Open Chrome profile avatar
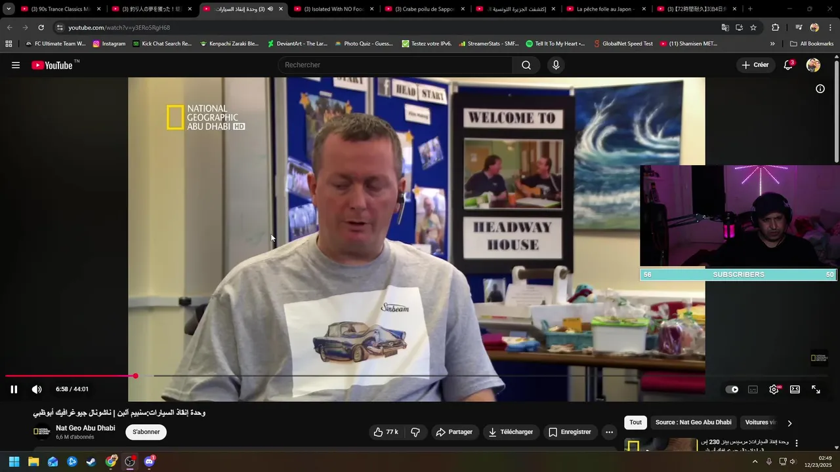 [814, 28]
